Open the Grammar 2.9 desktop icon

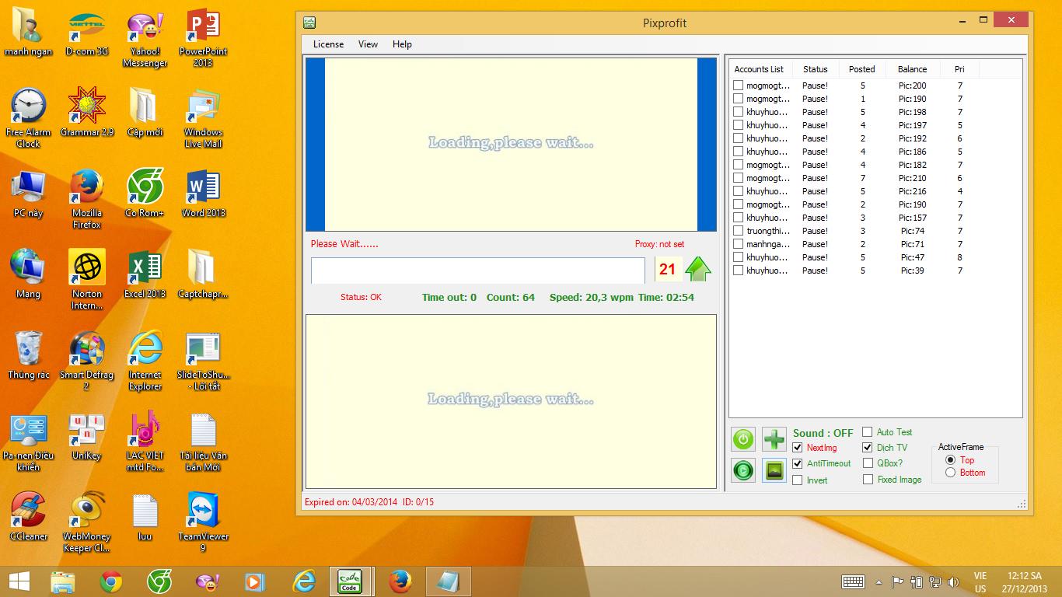[x=86, y=112]
